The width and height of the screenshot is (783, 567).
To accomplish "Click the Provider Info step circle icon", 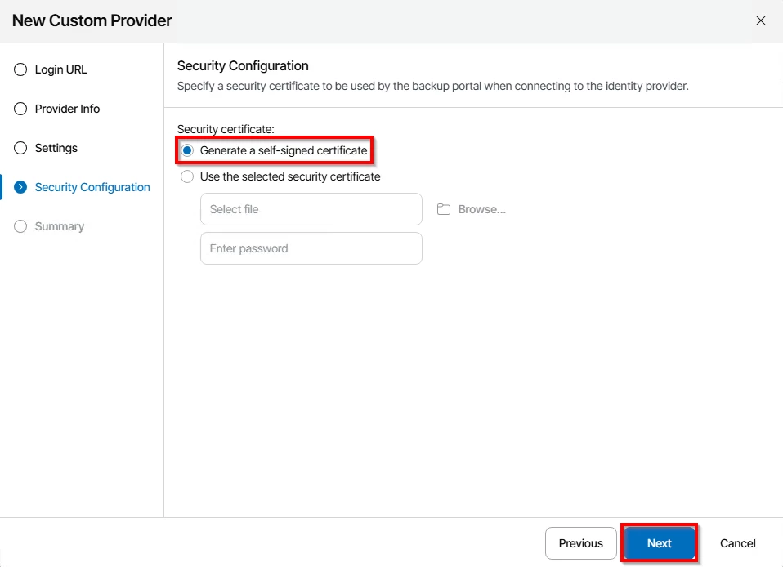I will click(x=20, y=109).
